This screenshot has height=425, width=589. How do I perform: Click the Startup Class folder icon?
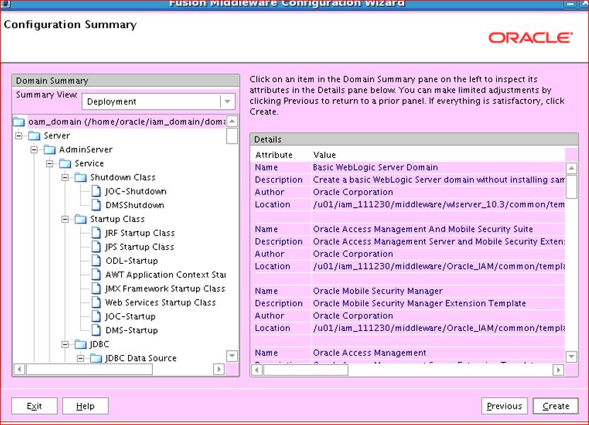pos(81,219)
